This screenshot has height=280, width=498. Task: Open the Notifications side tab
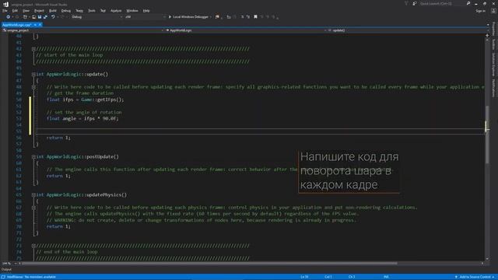(x=493, y=88)
